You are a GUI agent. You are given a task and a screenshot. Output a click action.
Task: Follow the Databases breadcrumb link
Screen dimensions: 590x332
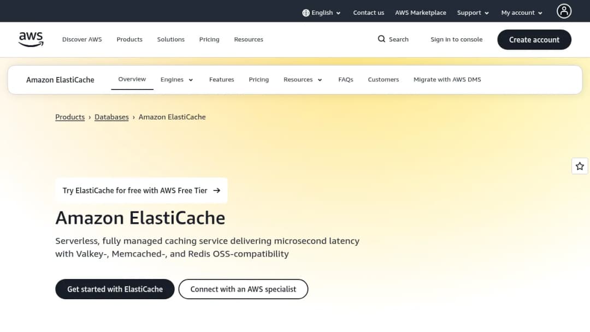coord(111,117)
